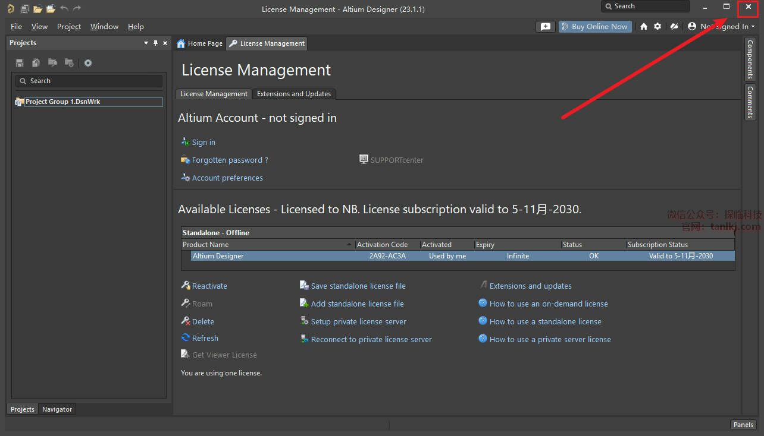
Task: Close the Projects panel
Action: (x=165, y=43)
